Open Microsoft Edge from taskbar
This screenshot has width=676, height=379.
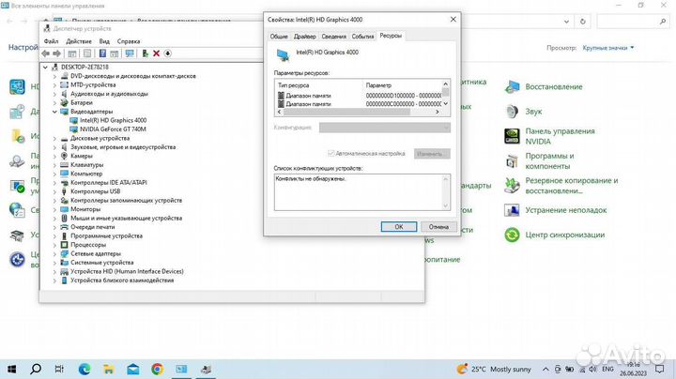84,369
